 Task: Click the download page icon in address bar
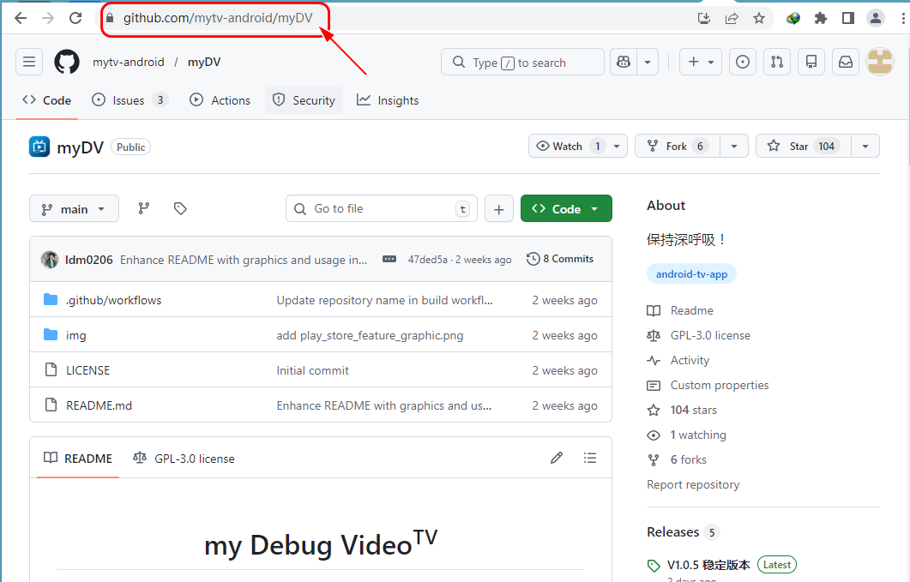[704, 19]
